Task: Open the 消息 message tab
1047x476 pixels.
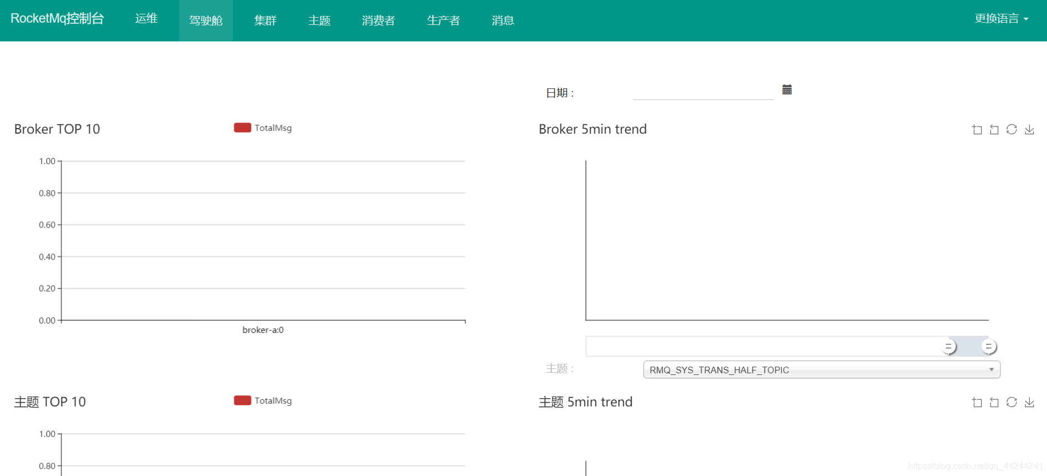Action: click(x=503, y=20)
